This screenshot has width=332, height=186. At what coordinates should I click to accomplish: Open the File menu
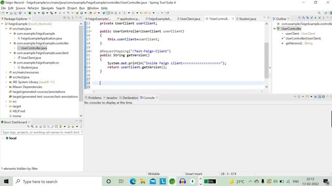click(x=4, y=8)
